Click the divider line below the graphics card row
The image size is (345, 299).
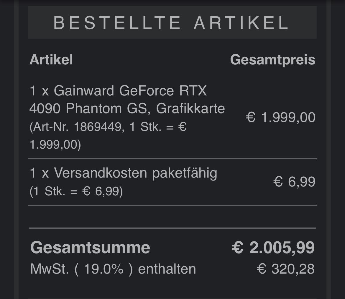(172, 159)
